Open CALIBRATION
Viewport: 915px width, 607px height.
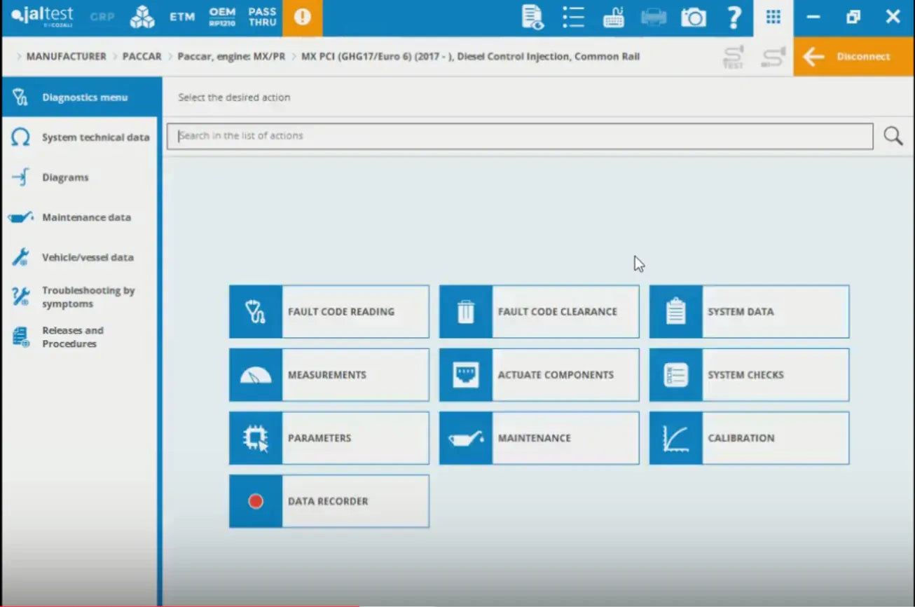point(750,438)
